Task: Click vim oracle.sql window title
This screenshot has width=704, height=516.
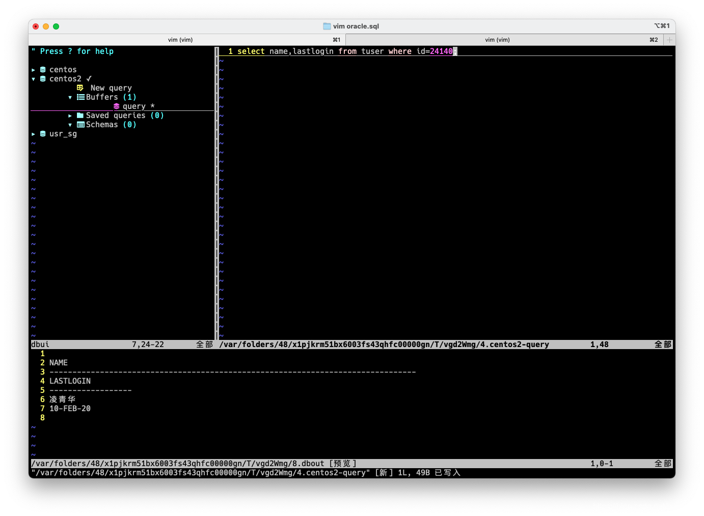Action: (356, 26)
